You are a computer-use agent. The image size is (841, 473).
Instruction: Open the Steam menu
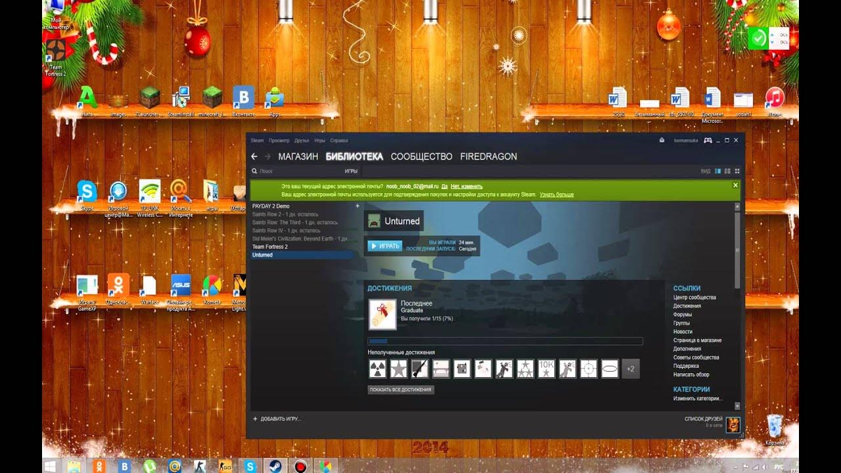point(257,140)
